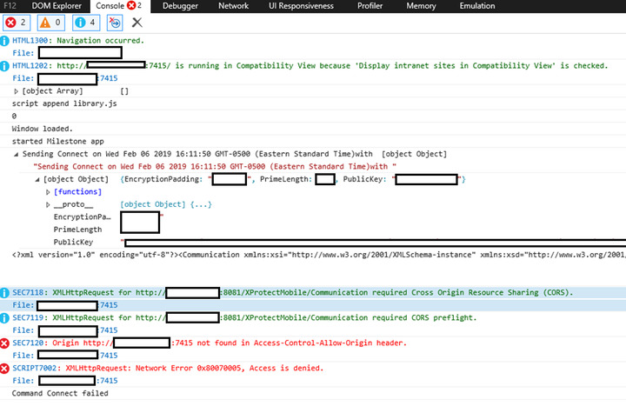The height and width of the screenshot is (413, 626).
Task: Toggle the errors filter button
Action: tap(17, 22)
